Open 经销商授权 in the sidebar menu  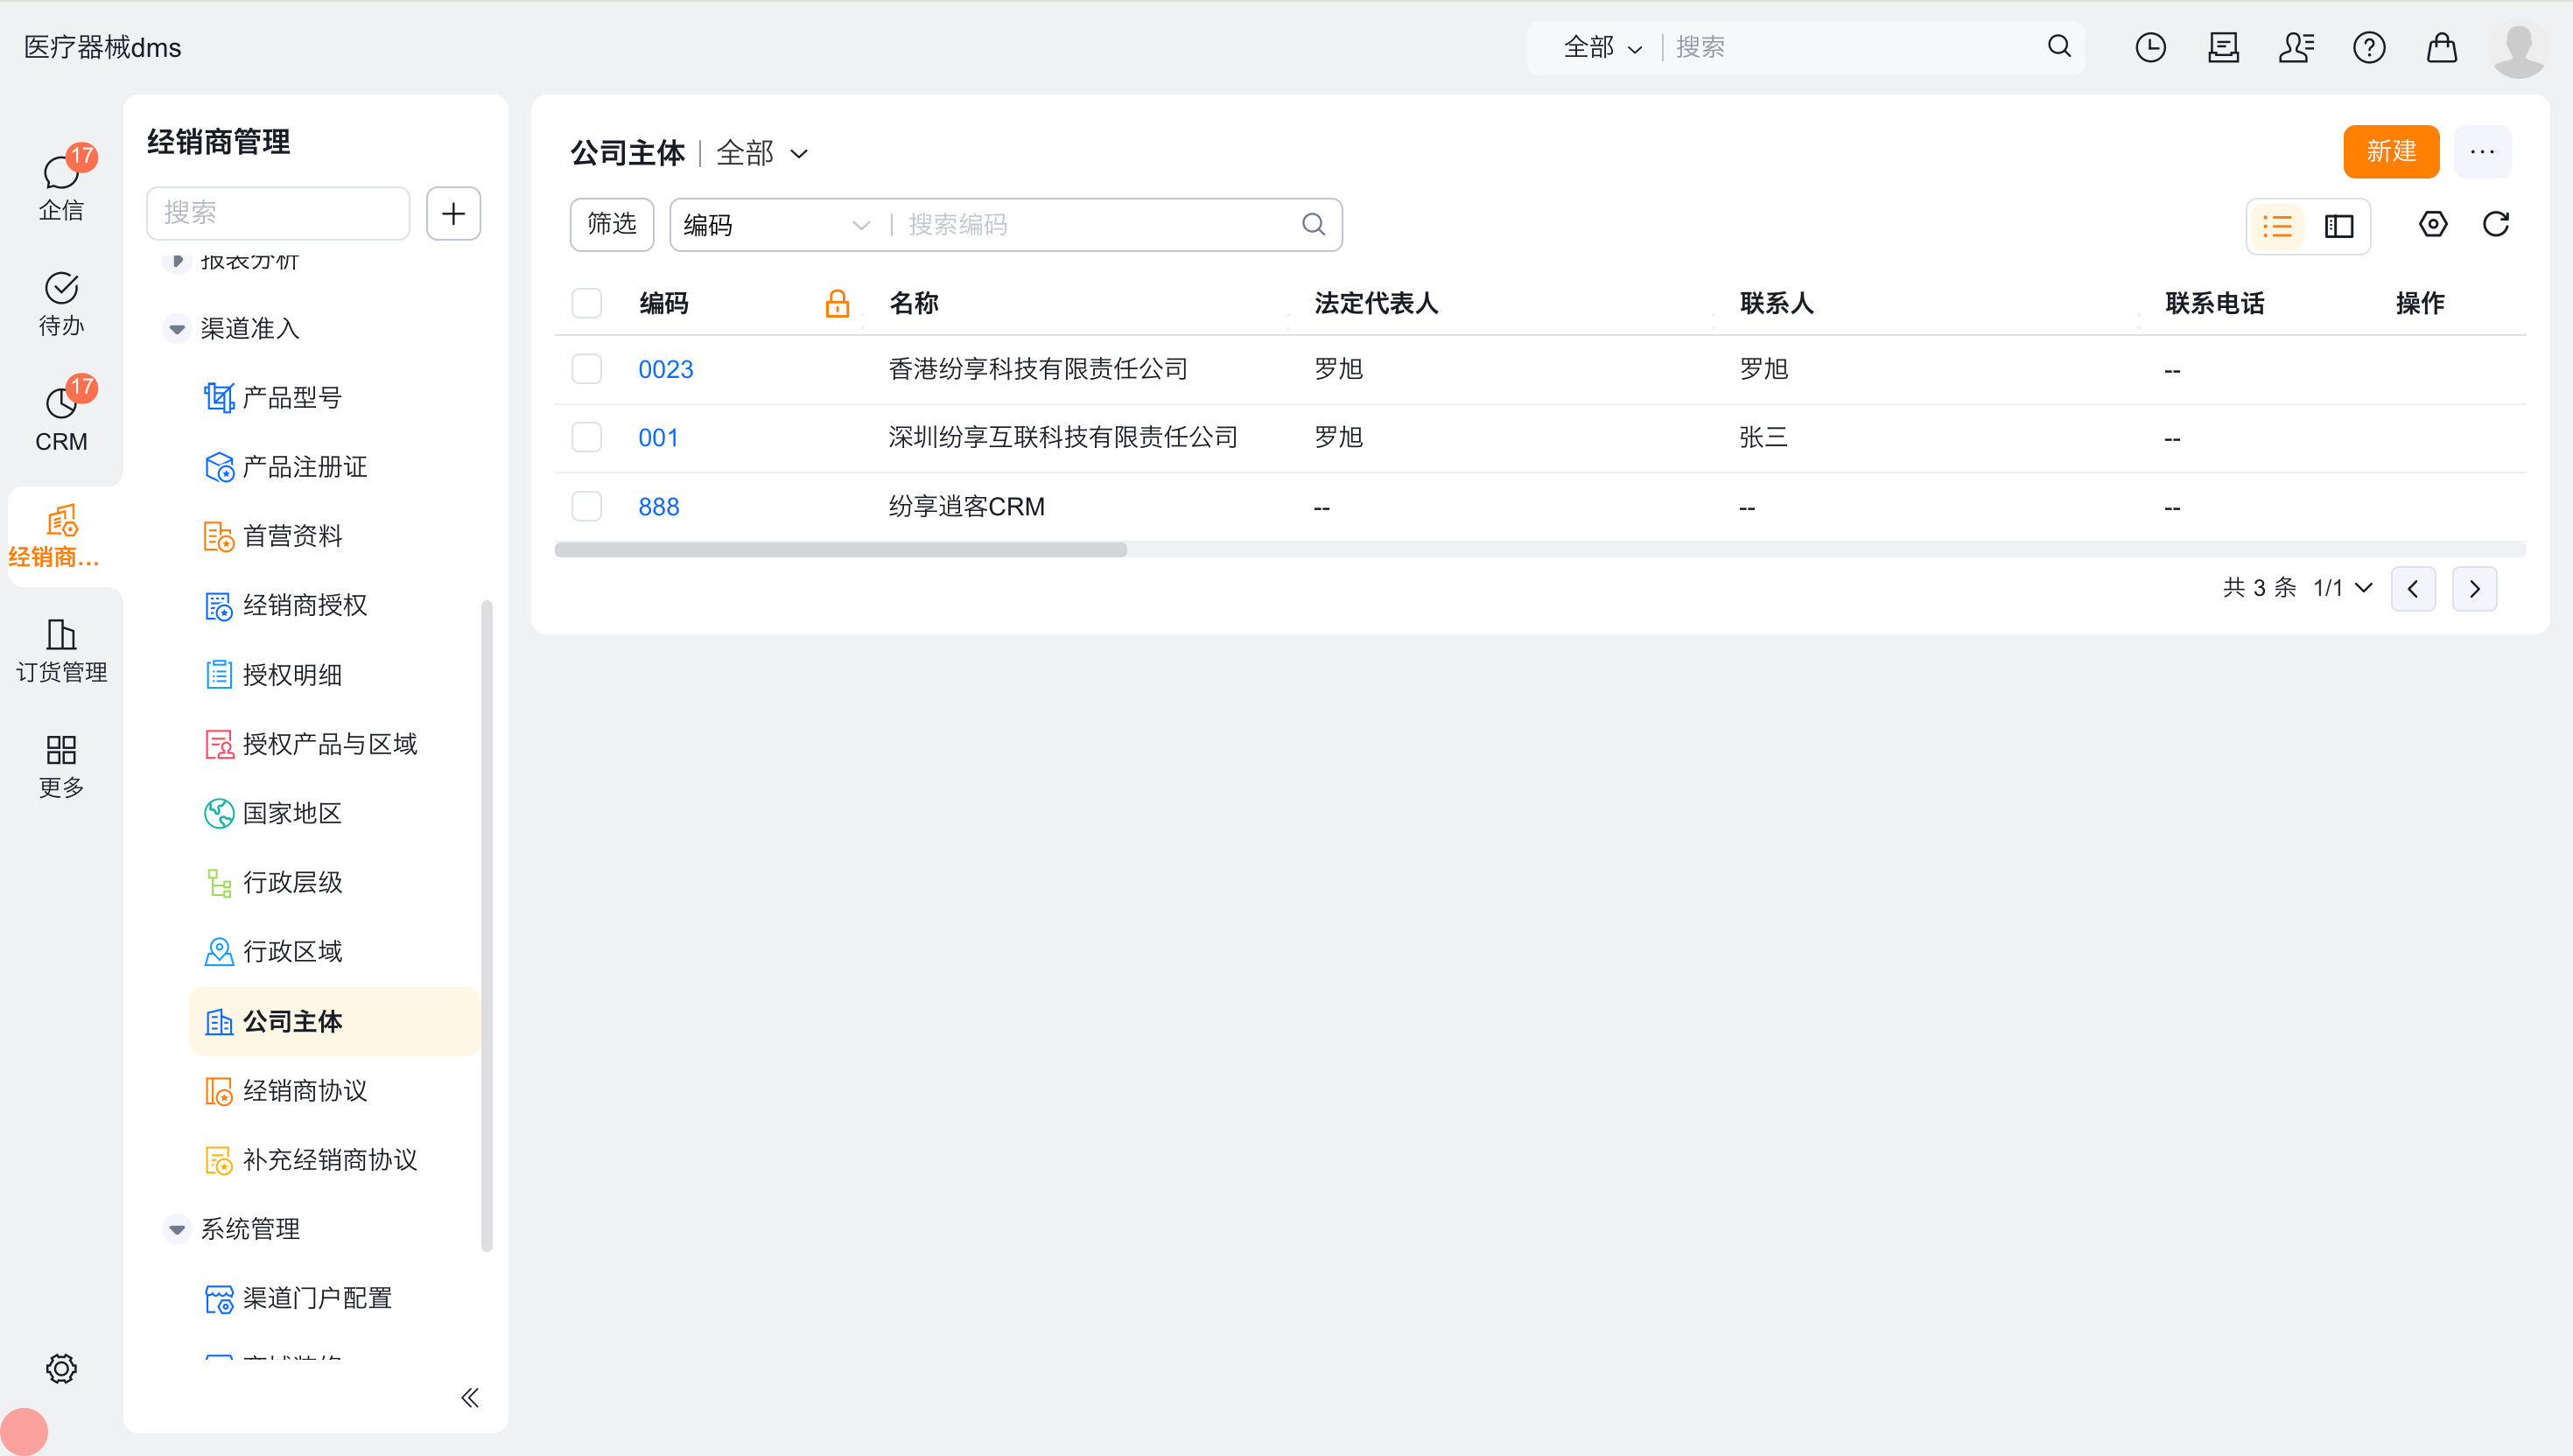[x=304, y=605]
